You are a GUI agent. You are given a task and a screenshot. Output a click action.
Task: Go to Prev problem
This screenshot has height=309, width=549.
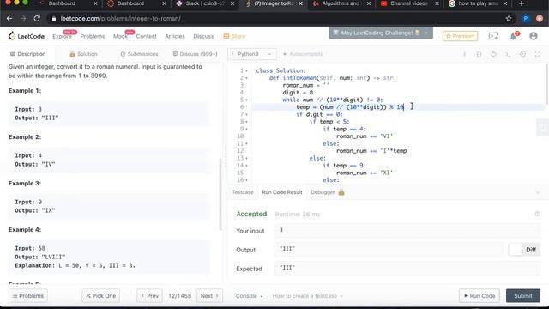(149, 296)
